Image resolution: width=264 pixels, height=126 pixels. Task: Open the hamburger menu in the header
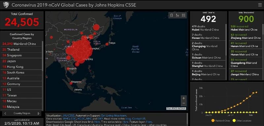point(260,5)
